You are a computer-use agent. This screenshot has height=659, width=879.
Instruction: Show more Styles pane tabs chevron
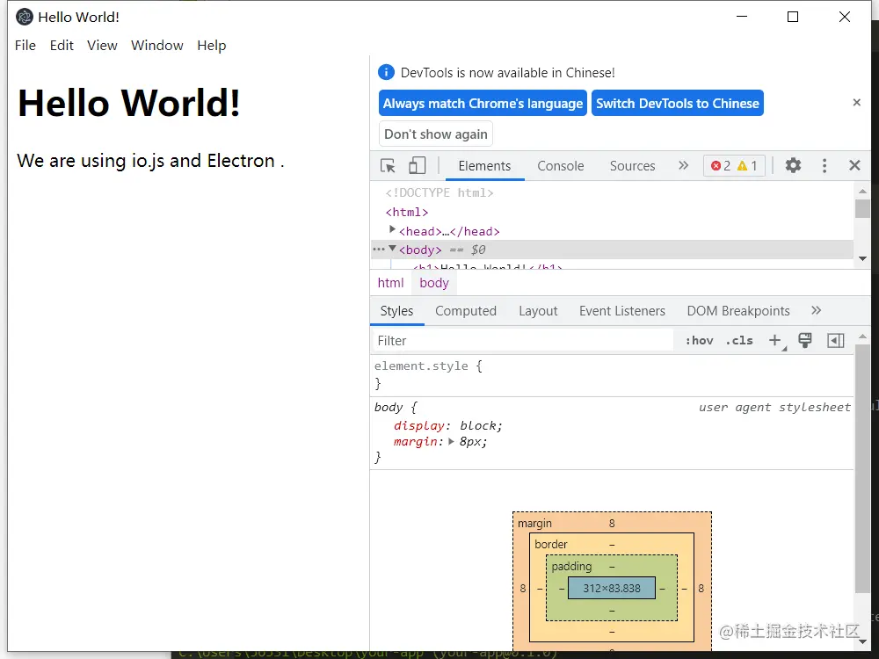click(817, 310)
